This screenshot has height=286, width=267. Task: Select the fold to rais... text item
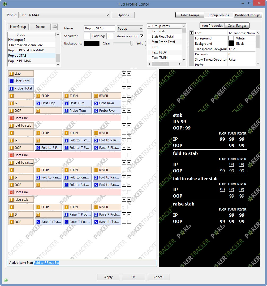[x=21, y=163]
